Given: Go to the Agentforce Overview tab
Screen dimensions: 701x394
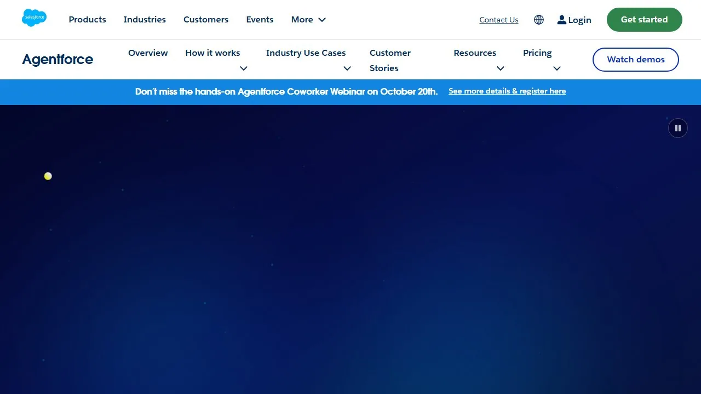Looking at the screenshot, I should [x=148, y=53].
